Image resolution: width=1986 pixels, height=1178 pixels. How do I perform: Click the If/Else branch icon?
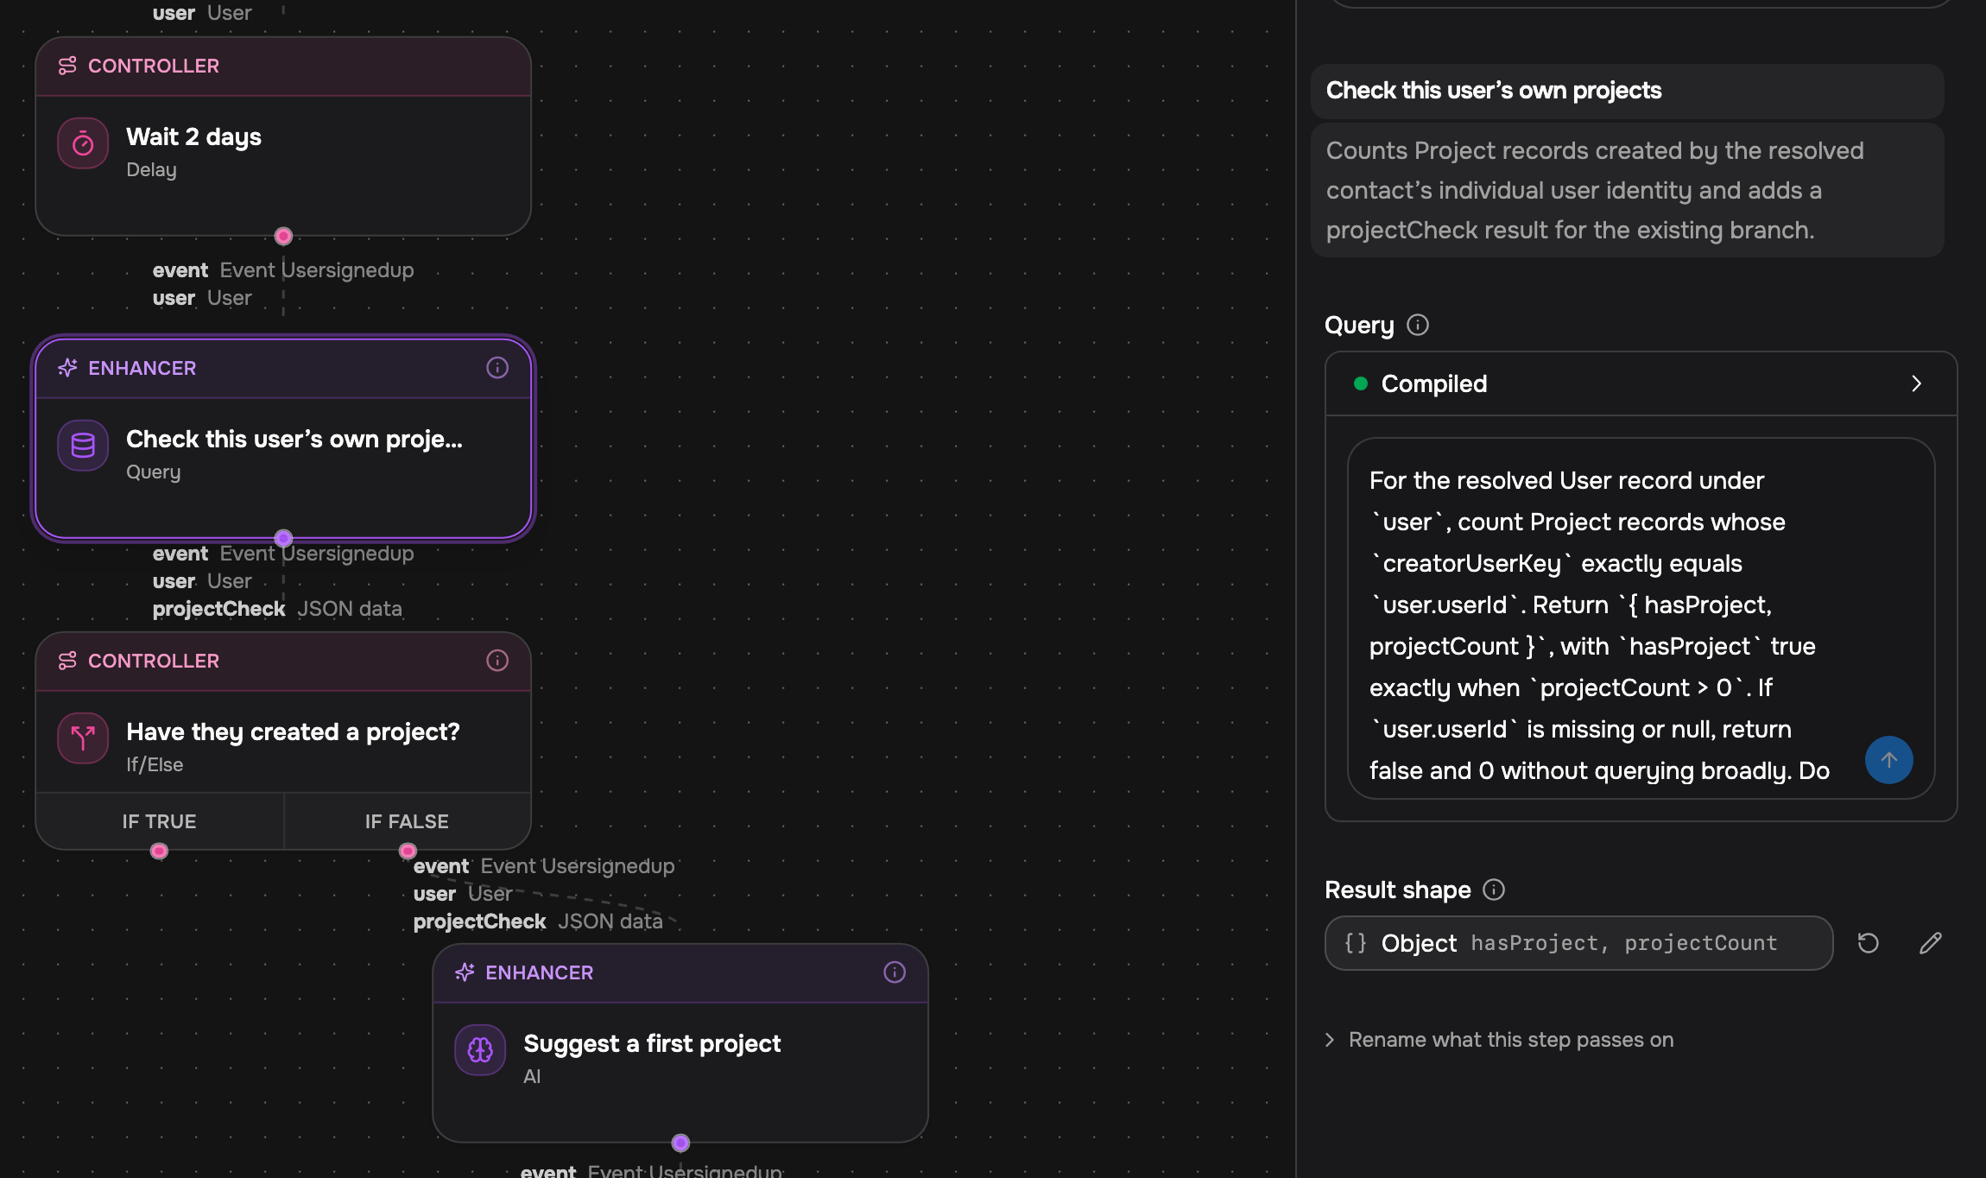[x=83, y=738]
